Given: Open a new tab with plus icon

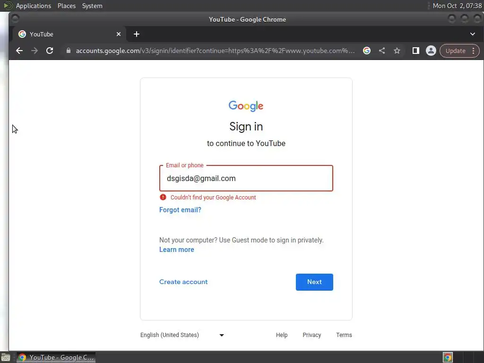Looking at the screenshot, I should (137, 34).
